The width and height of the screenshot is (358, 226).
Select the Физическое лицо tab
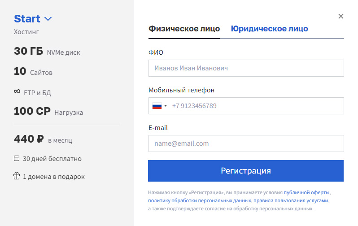click(184, 29)
